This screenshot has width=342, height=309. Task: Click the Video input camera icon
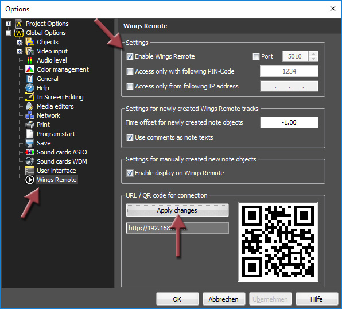click(x=30, y=51)
